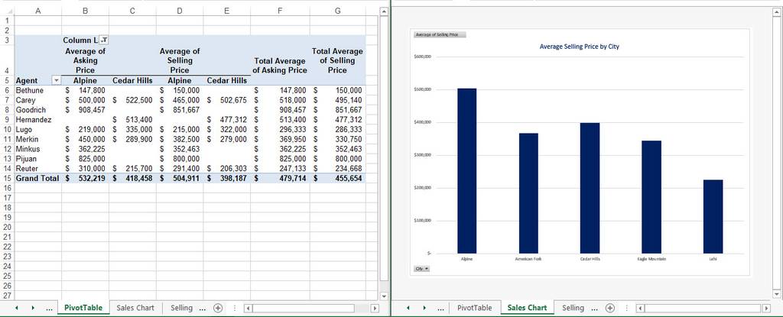Click the left window vertical scrollbar up arrow
This screenshot has width=783, height=317.
pos(384,11)
